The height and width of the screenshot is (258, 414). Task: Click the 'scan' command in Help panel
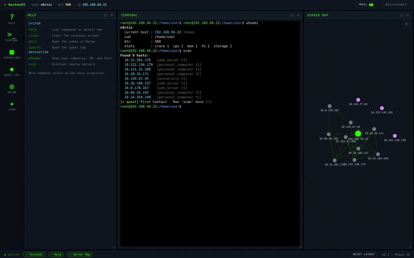[33, 64]
